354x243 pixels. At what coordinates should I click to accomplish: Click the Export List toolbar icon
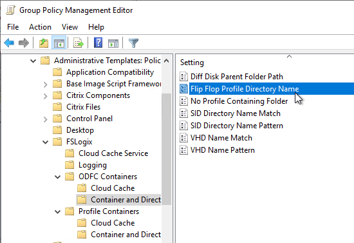pos(79,43)
